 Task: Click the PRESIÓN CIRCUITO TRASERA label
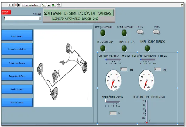[115, 56]
